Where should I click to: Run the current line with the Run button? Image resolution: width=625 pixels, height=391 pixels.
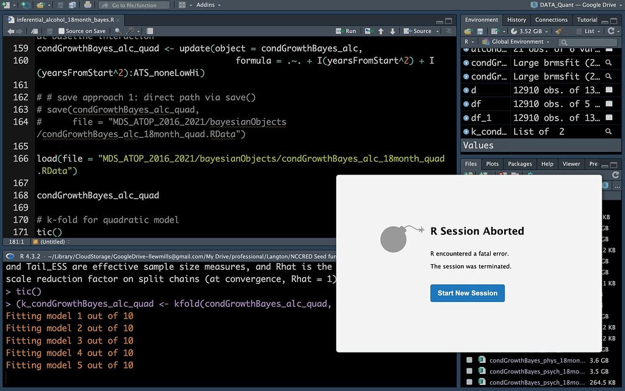tap(347, 30)
